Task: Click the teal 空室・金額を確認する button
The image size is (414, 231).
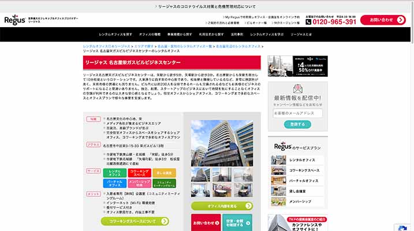Action: tap(237, 222)
